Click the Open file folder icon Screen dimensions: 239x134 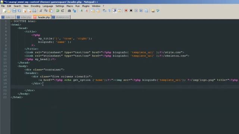(x=9, y=11)
